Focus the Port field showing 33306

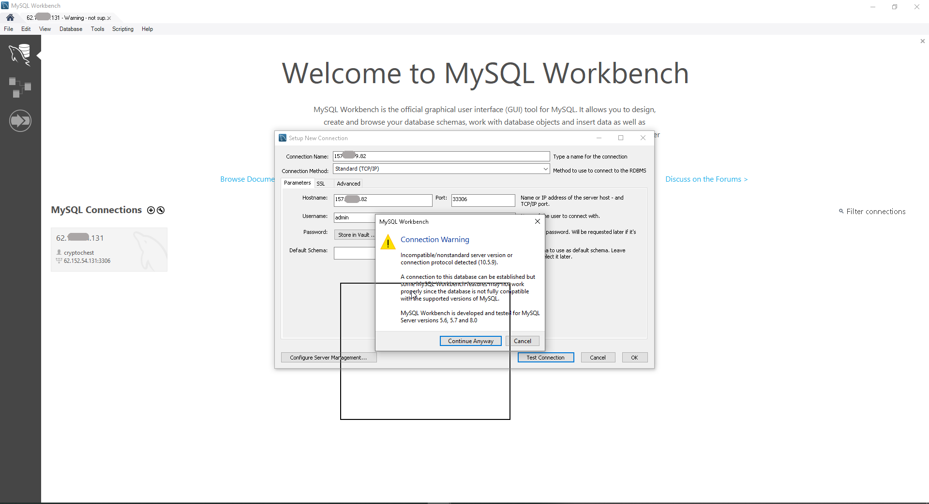click(483, 200)
